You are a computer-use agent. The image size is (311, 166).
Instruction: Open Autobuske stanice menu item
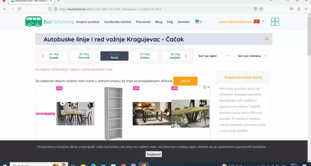pos(117,22)
